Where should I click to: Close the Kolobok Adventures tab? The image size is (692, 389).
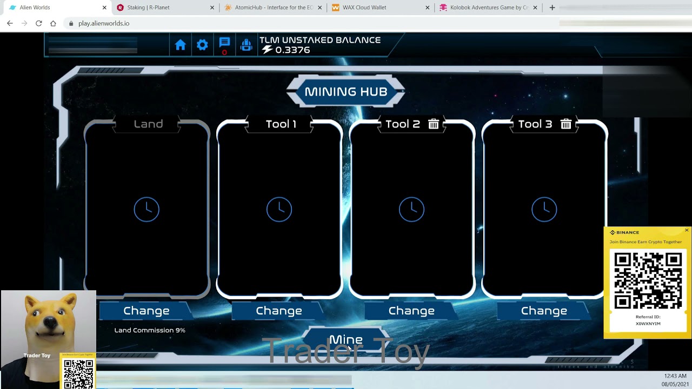(535, 8)
